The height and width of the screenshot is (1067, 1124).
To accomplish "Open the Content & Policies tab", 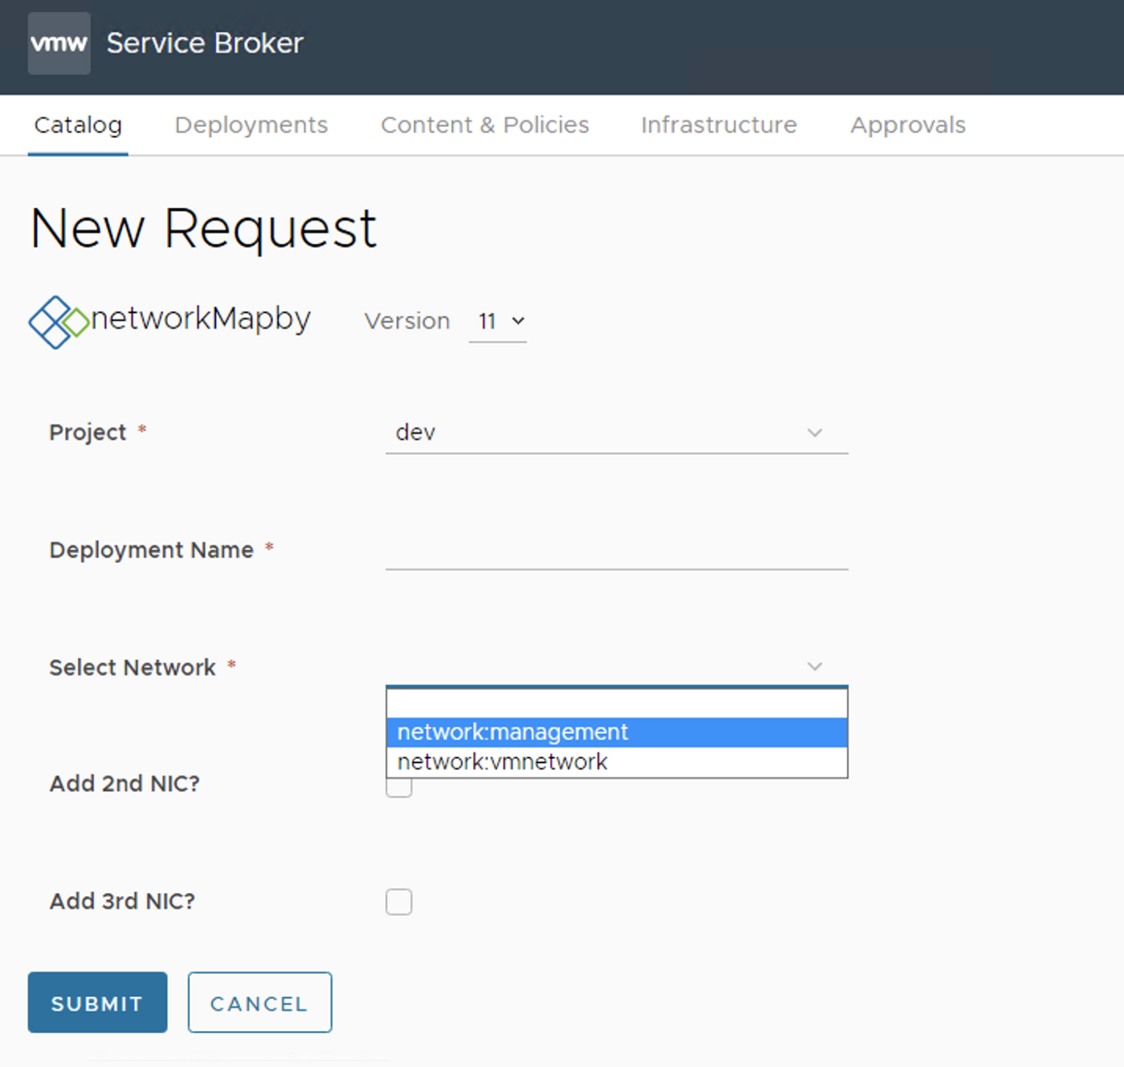I will [485, 124].
